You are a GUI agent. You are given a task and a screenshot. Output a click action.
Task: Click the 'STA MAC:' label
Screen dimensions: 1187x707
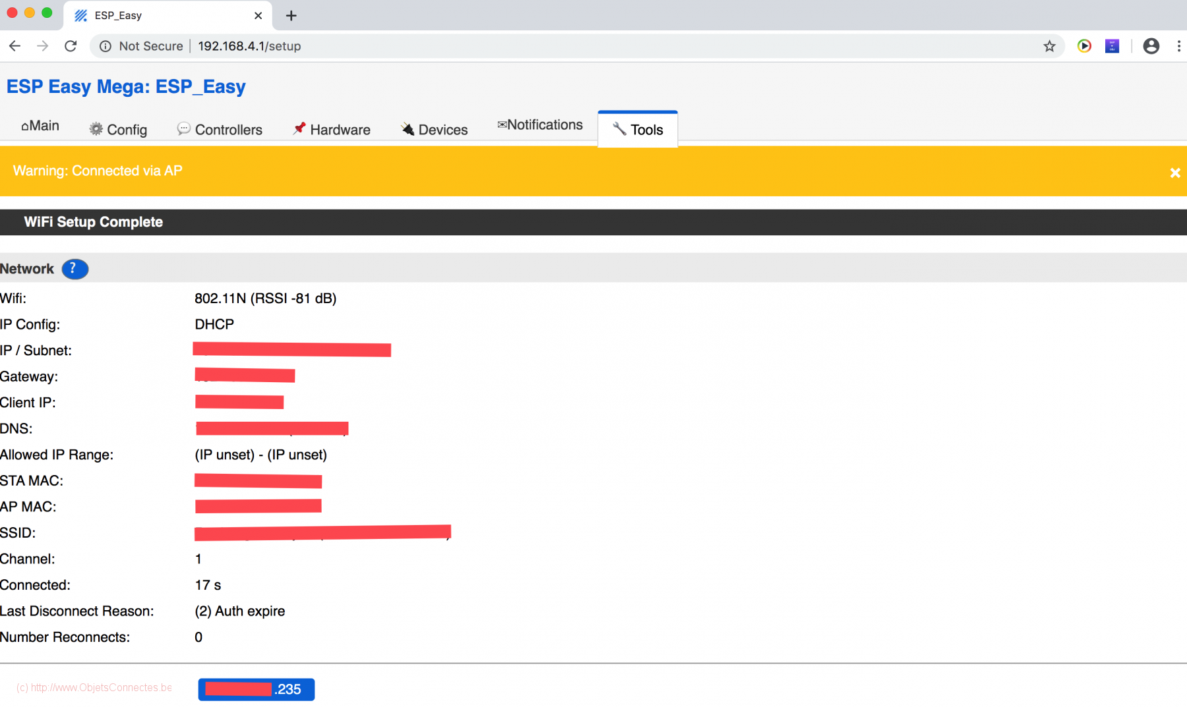(x=32, y=481)
